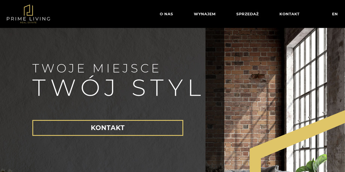
Task: Click the PRIME LIVING logo text
Action: [28, 19]
